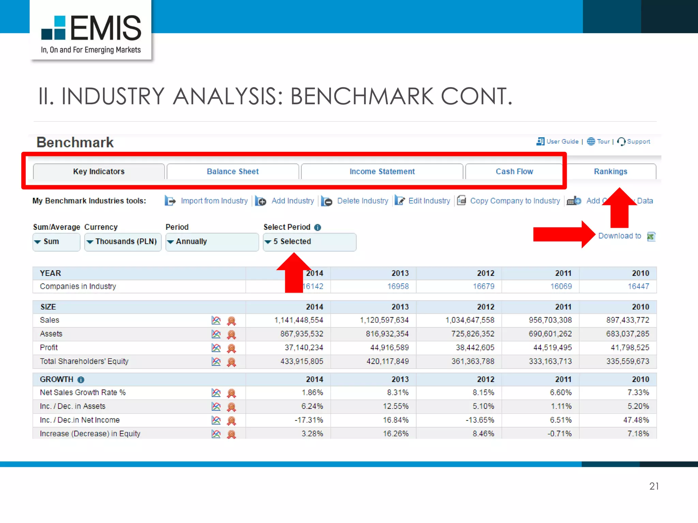Click the Edit Industry pencil icon

(399, 201)
